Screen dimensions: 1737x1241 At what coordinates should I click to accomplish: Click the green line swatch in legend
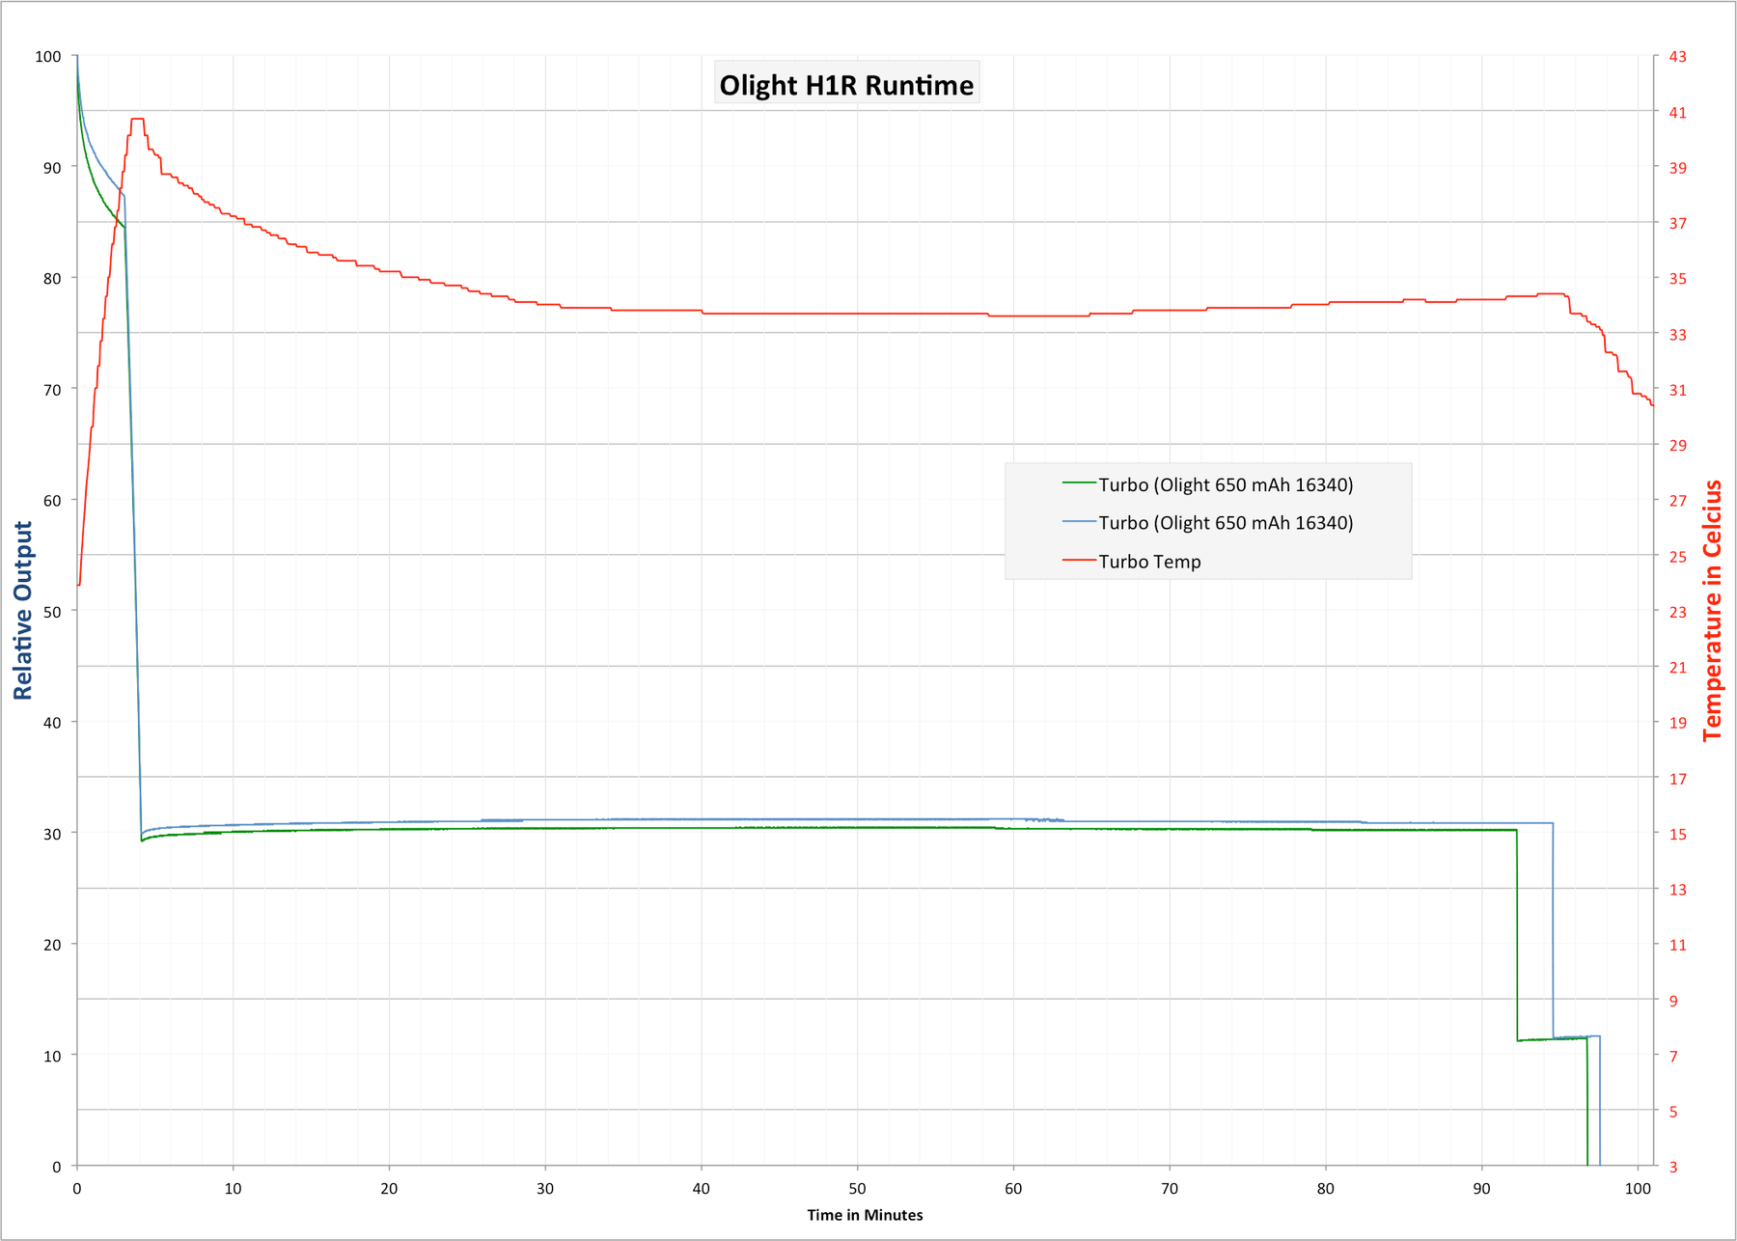(1078, 483)
